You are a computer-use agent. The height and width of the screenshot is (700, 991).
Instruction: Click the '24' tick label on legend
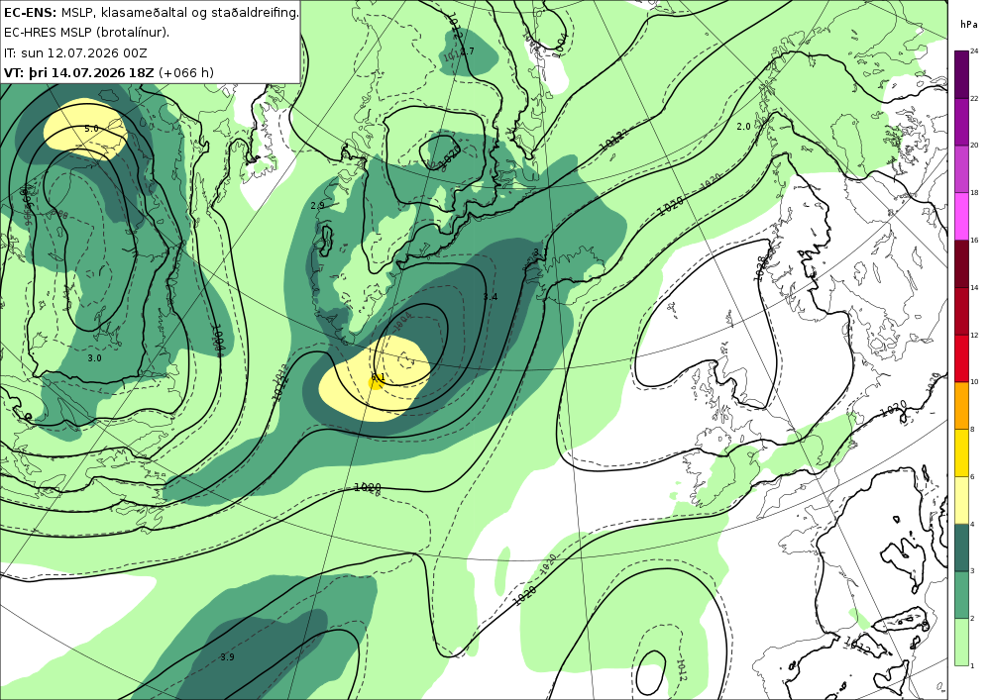[x=974, y=51]
